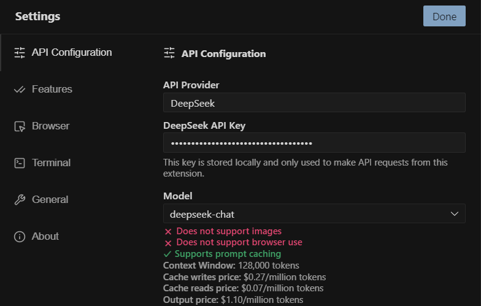Focus the DeepSeek API Key field

tap(314, 142)
